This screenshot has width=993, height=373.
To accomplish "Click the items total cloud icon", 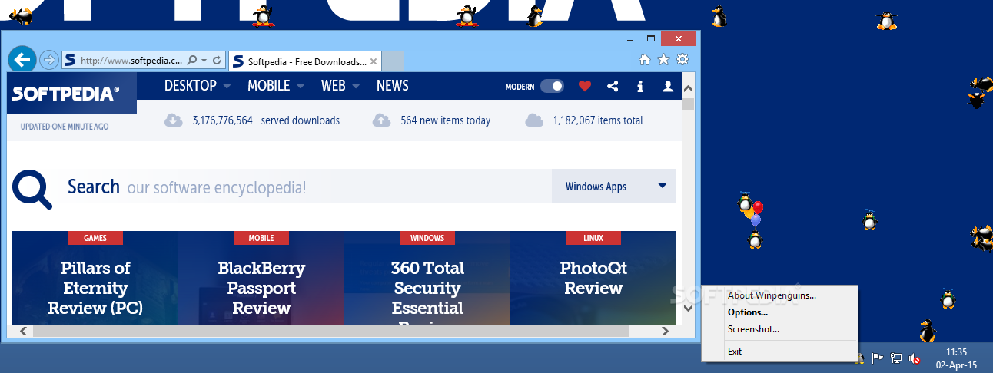I will pos(534,120).
